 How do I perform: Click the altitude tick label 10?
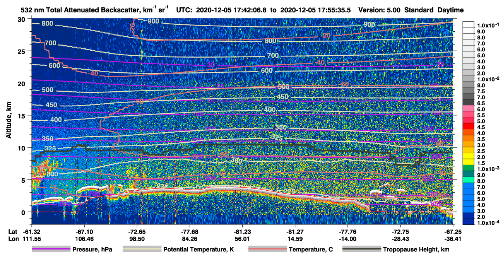(x=22, y=147)
